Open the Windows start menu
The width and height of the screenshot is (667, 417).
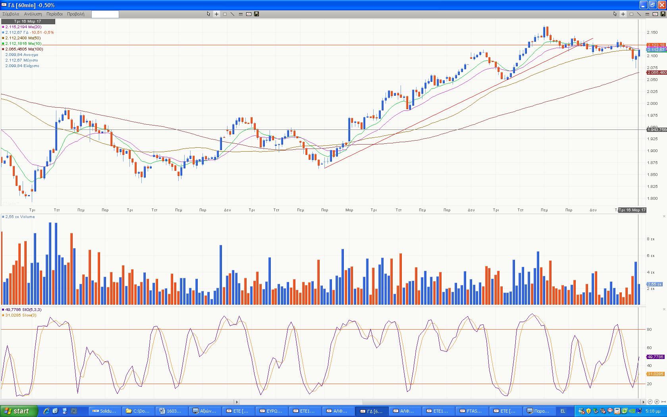19,411
